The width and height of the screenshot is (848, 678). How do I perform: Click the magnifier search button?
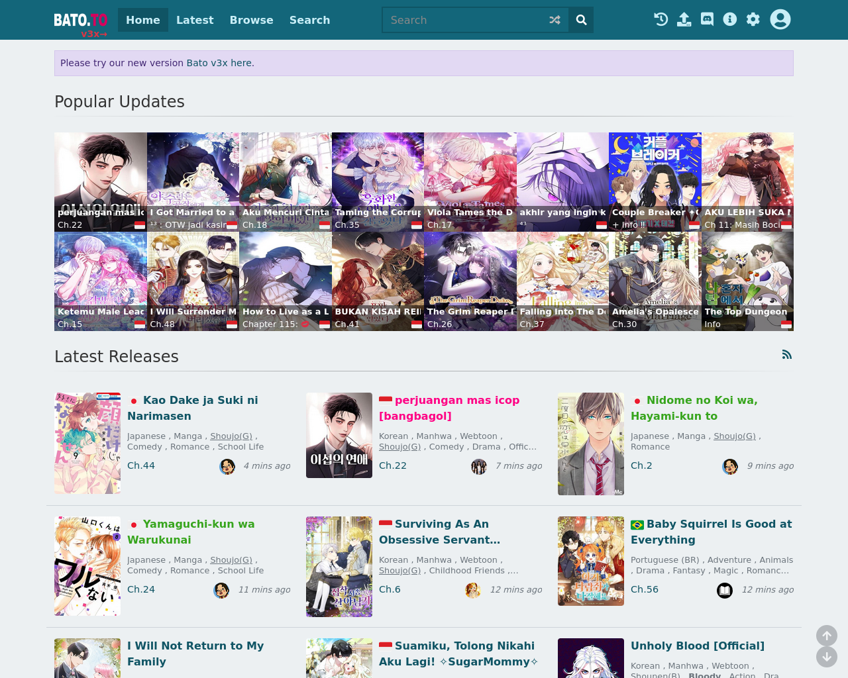(x=581, y=20)
